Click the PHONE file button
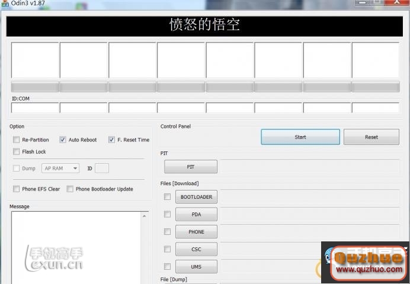This screenshot has width=410, height=284. click(196, 232)
